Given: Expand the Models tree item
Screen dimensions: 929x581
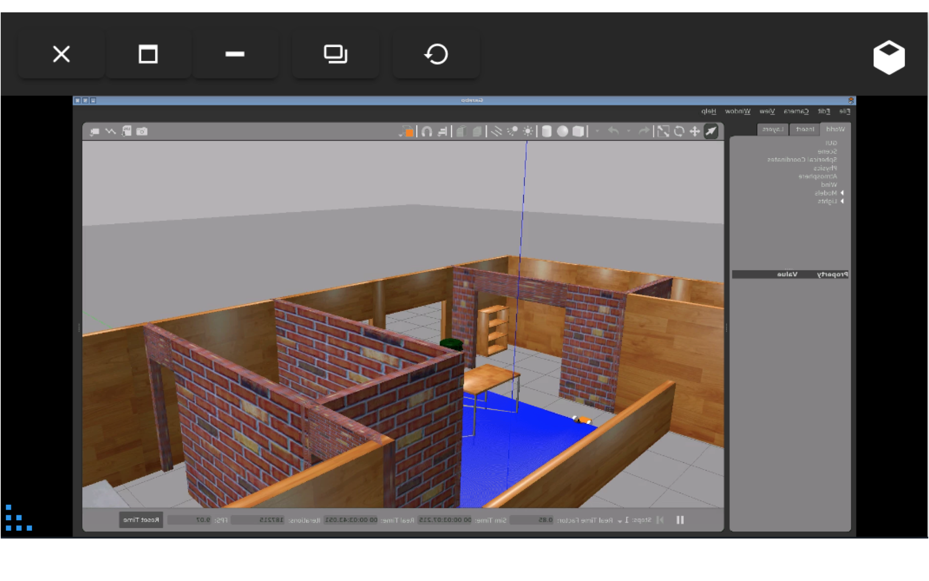Looking at the screenshot, I should (842, 193).
